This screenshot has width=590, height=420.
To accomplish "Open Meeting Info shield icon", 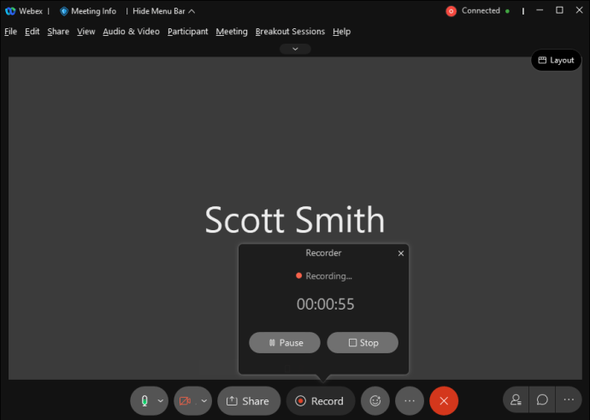I will point(64,11).
